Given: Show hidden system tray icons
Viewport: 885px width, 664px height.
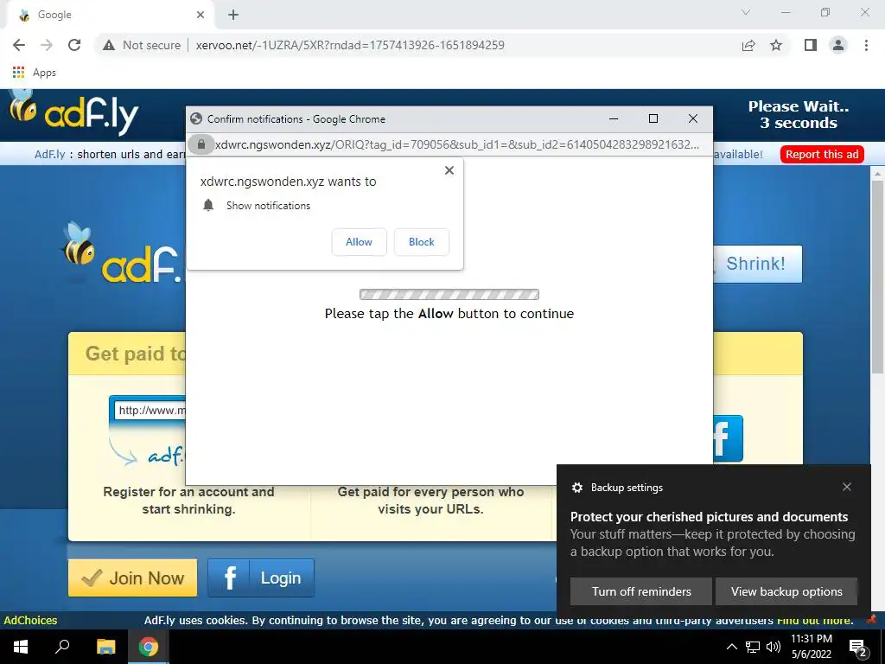Looking at the screenshot, I should click(731, 647).
